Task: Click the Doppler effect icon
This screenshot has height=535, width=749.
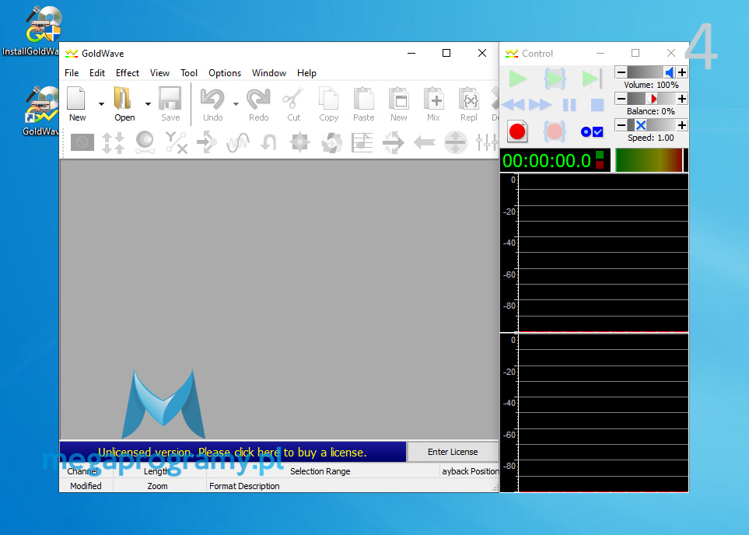Action: coord(145,142)
